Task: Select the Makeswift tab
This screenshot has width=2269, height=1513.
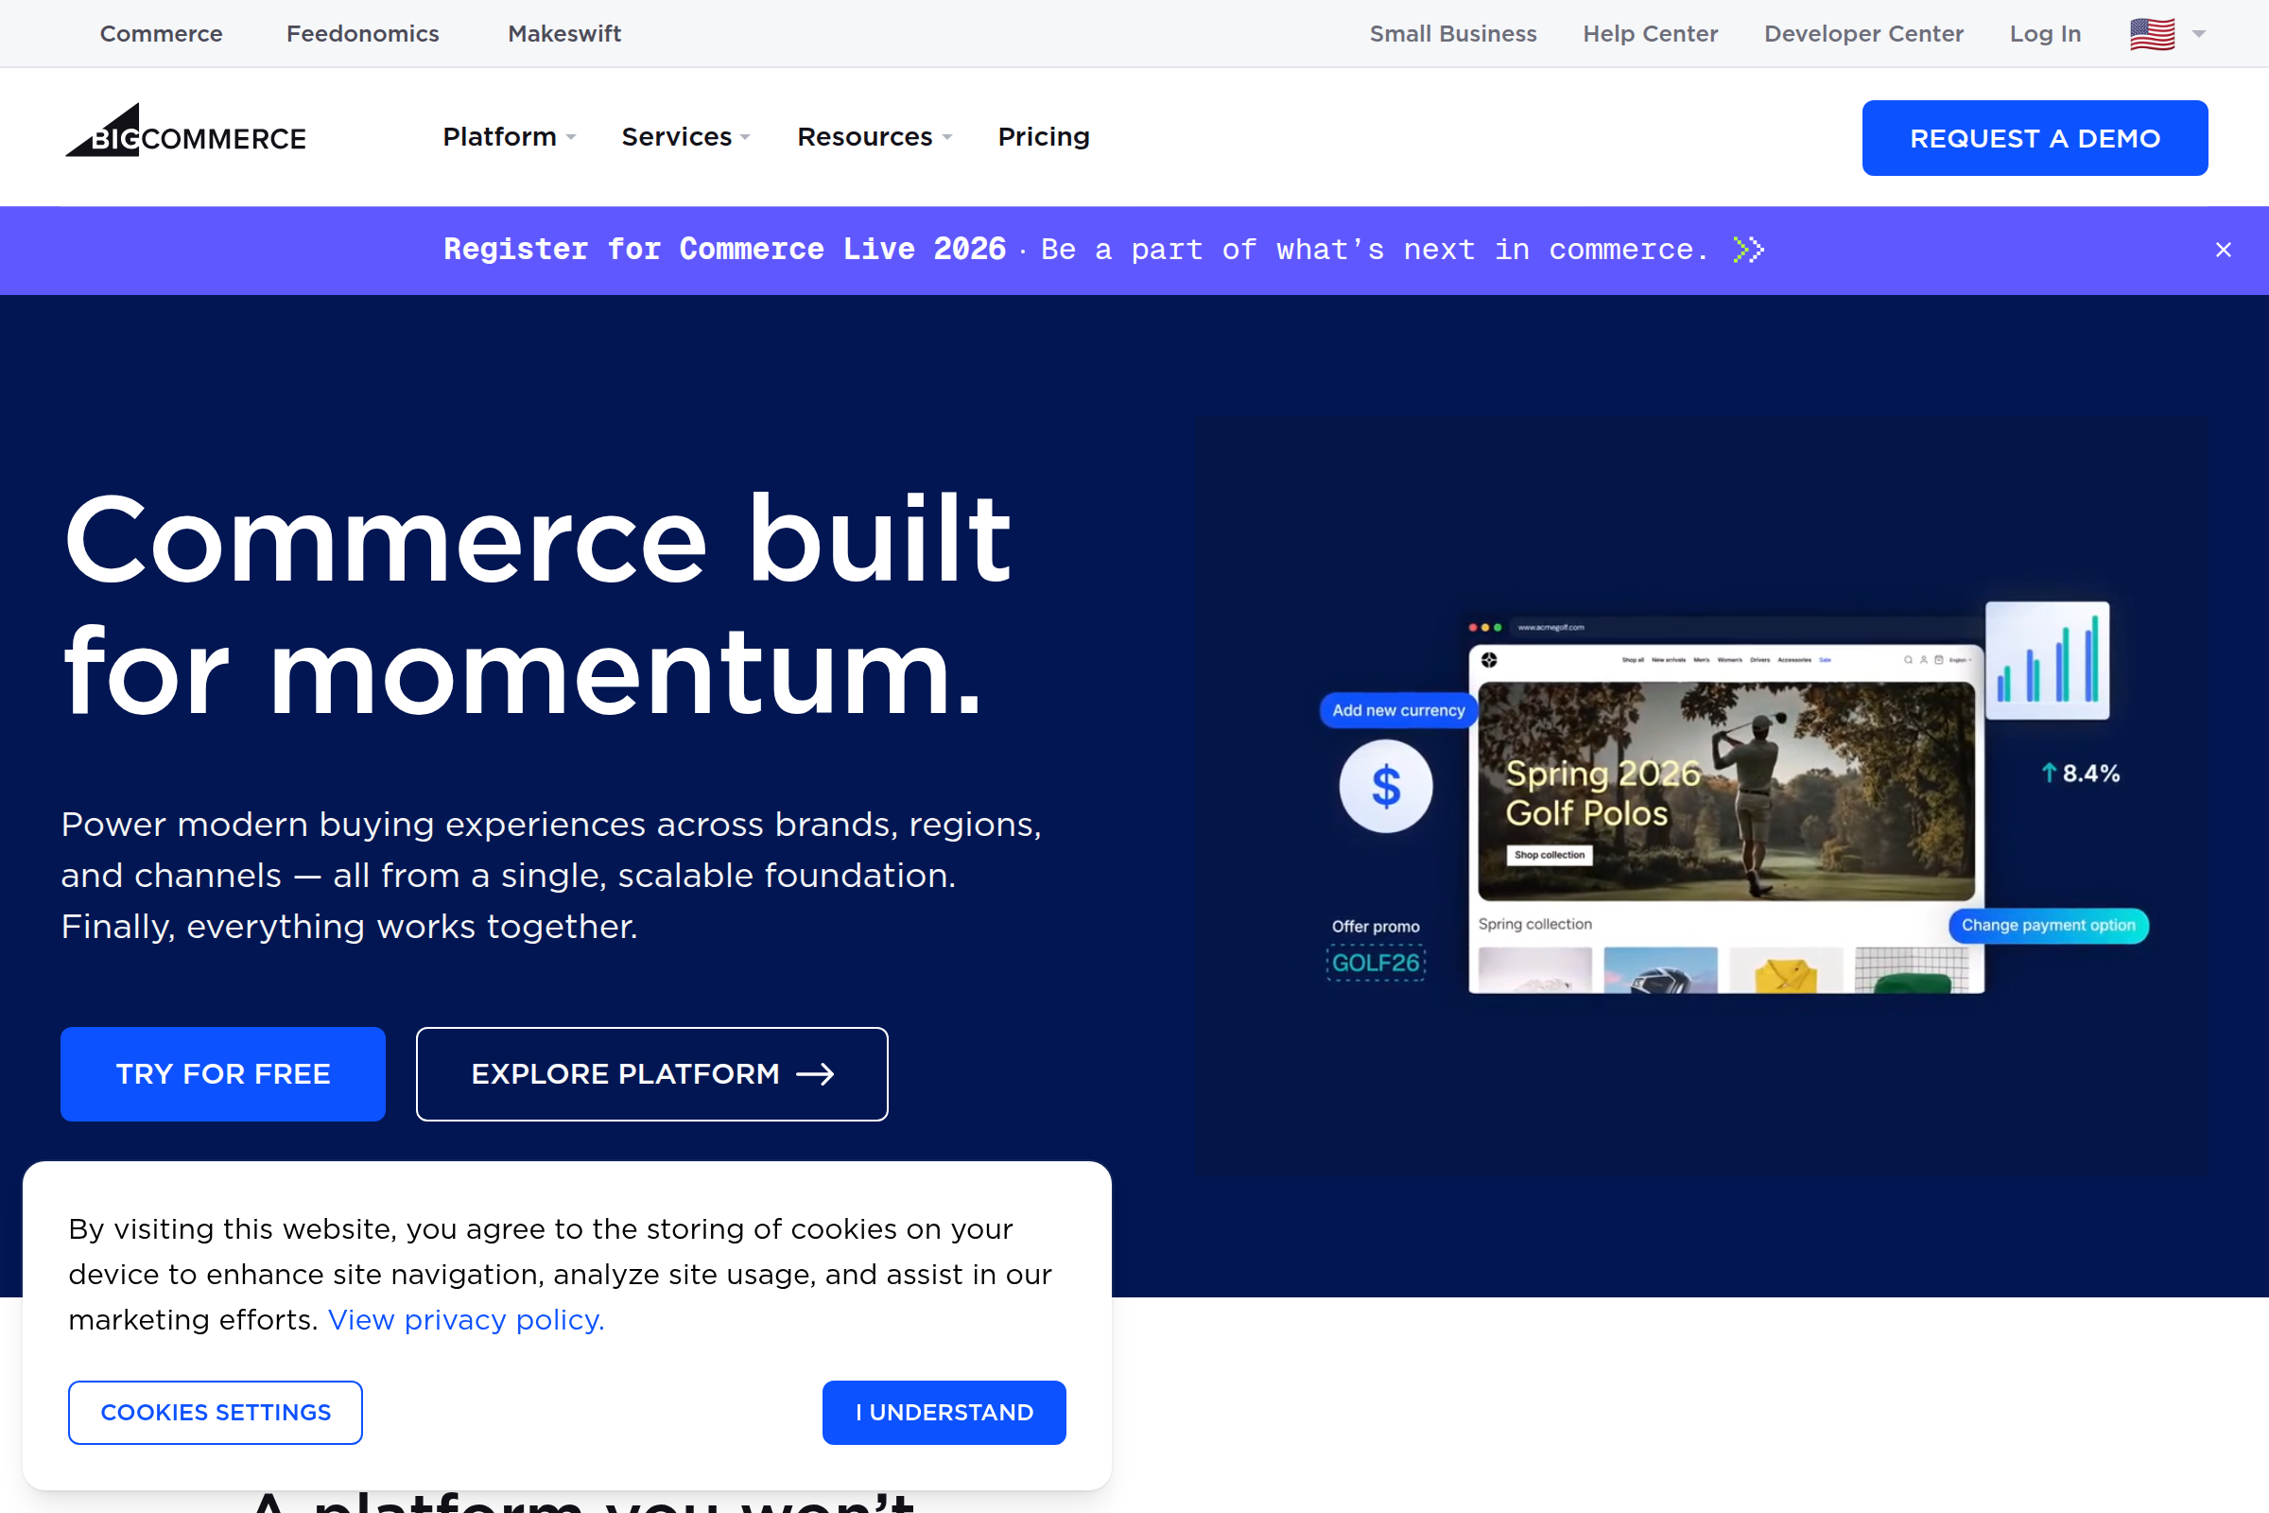Action: click(563, 33)
